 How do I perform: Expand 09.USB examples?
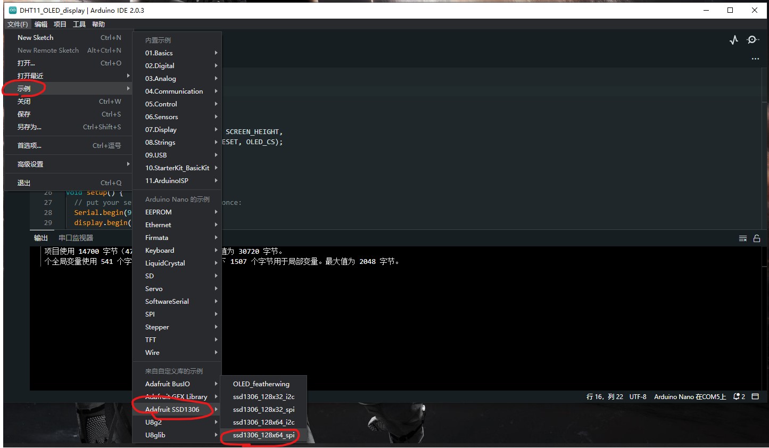coord(177,155)
